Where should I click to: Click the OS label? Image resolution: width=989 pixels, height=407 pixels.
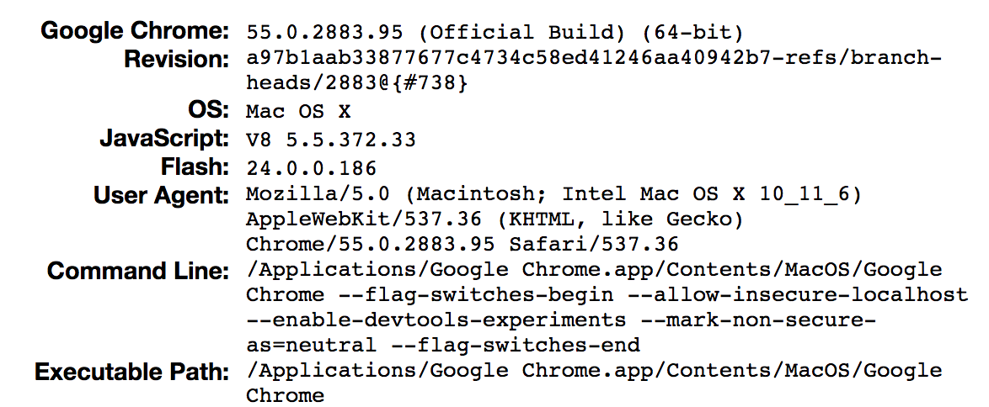click(208, 110)
